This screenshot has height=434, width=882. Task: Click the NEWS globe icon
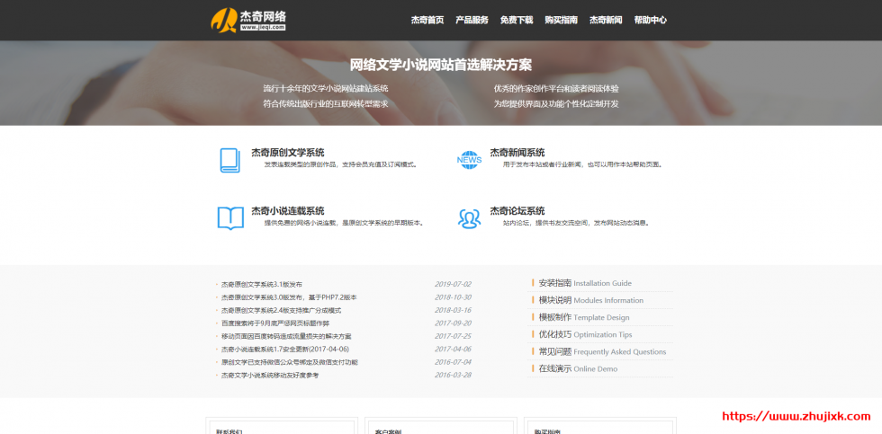pos(469,160)
